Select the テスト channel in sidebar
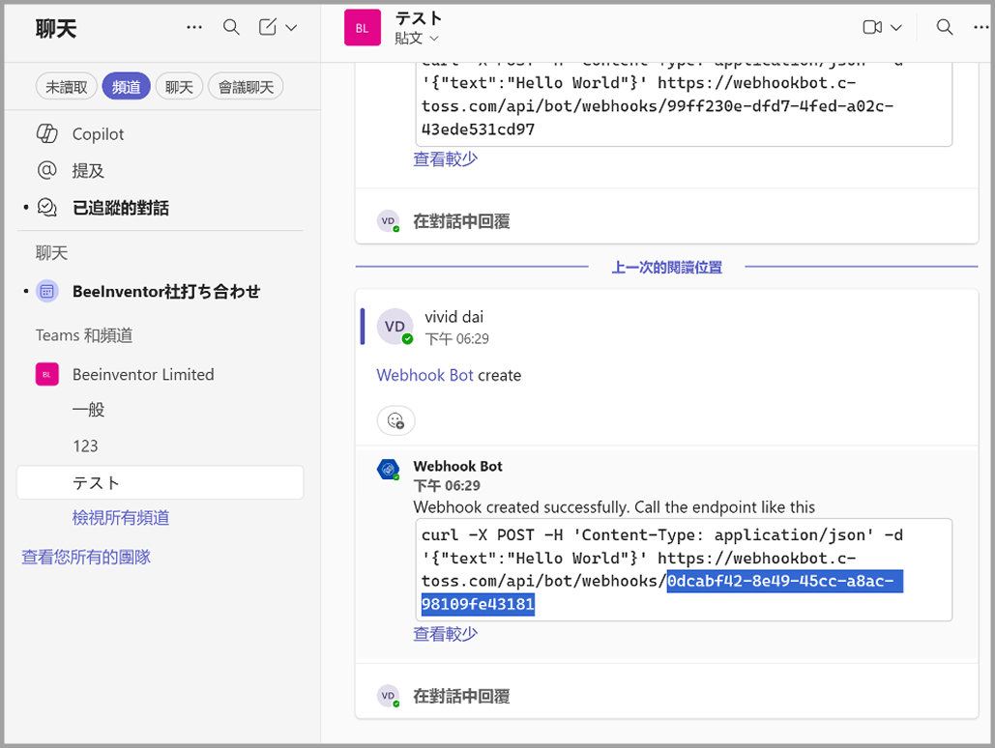Screen dimensions: 995x748 point(96,482)
